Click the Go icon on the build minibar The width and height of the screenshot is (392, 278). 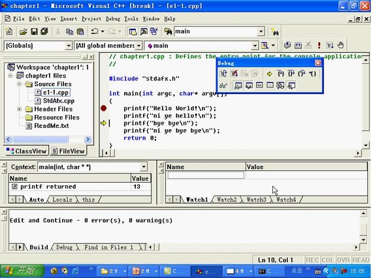pyautogui.click(x=330, y=45)
